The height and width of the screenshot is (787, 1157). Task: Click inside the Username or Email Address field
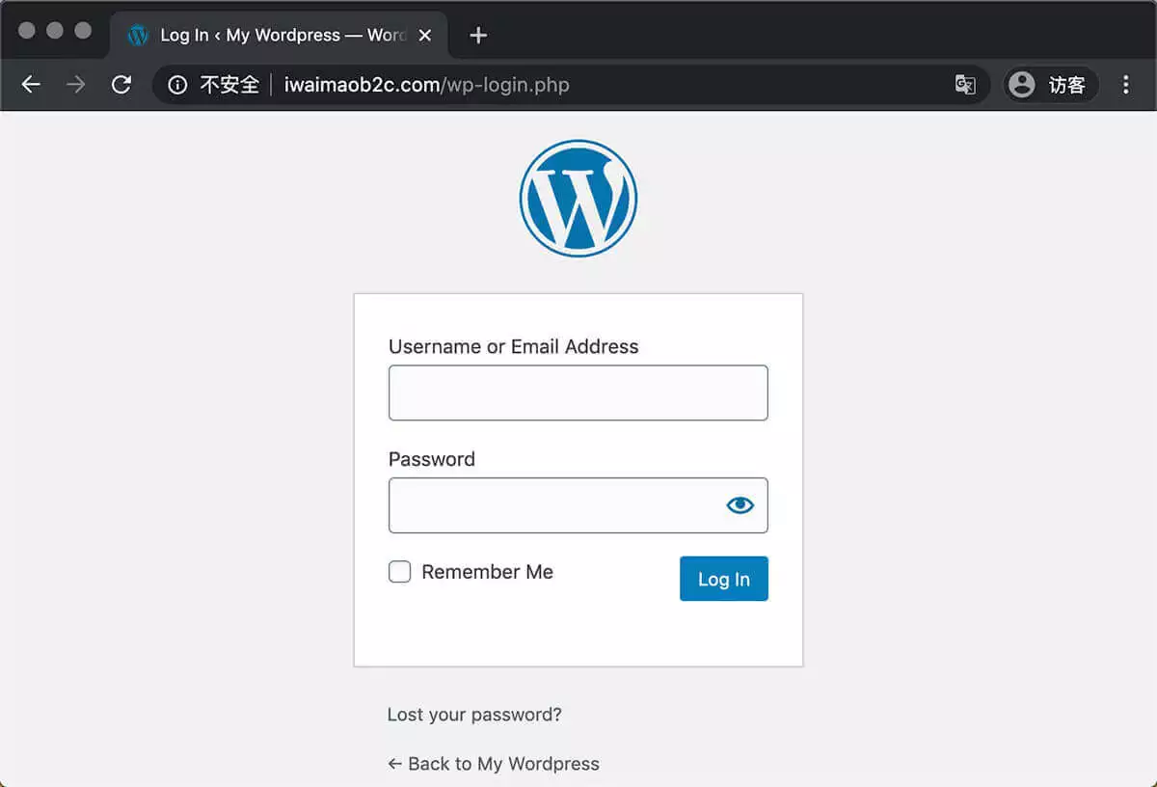[x=578, y=393]
